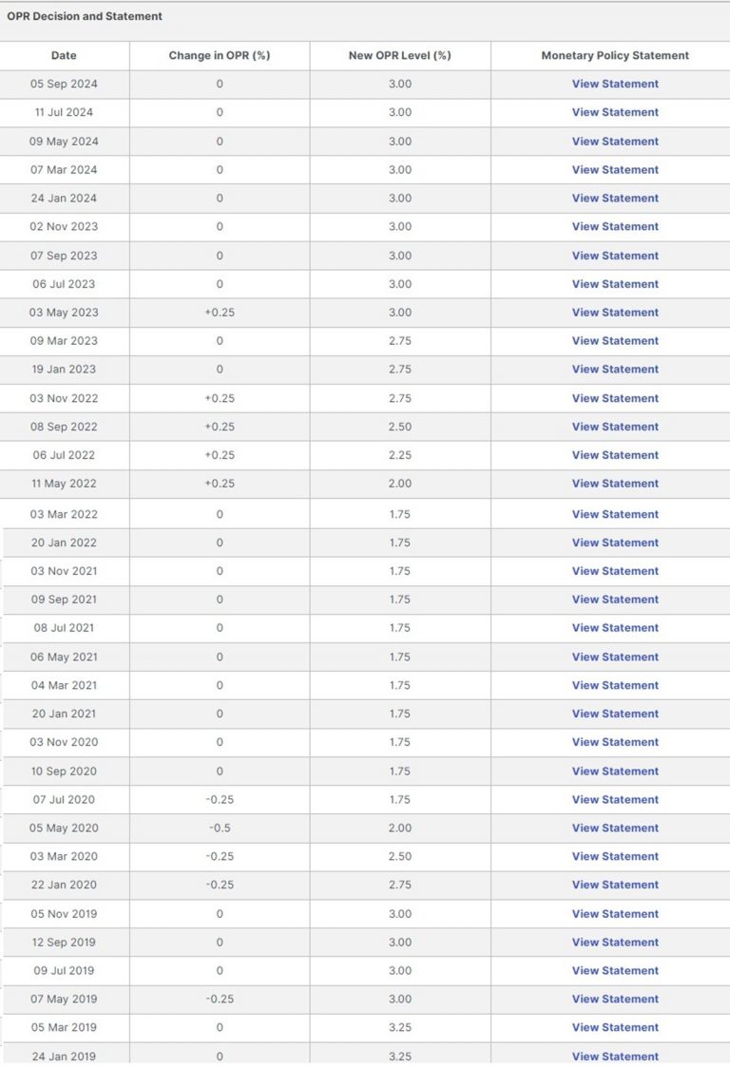Screen dimensions: 730x1067
Task: Open View Statement for 07 Jul 2020
Action: tap(615, 799)
